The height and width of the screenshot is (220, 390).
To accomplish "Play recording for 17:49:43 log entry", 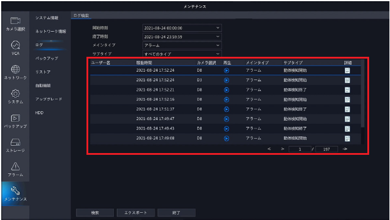I will coord(227,129).
